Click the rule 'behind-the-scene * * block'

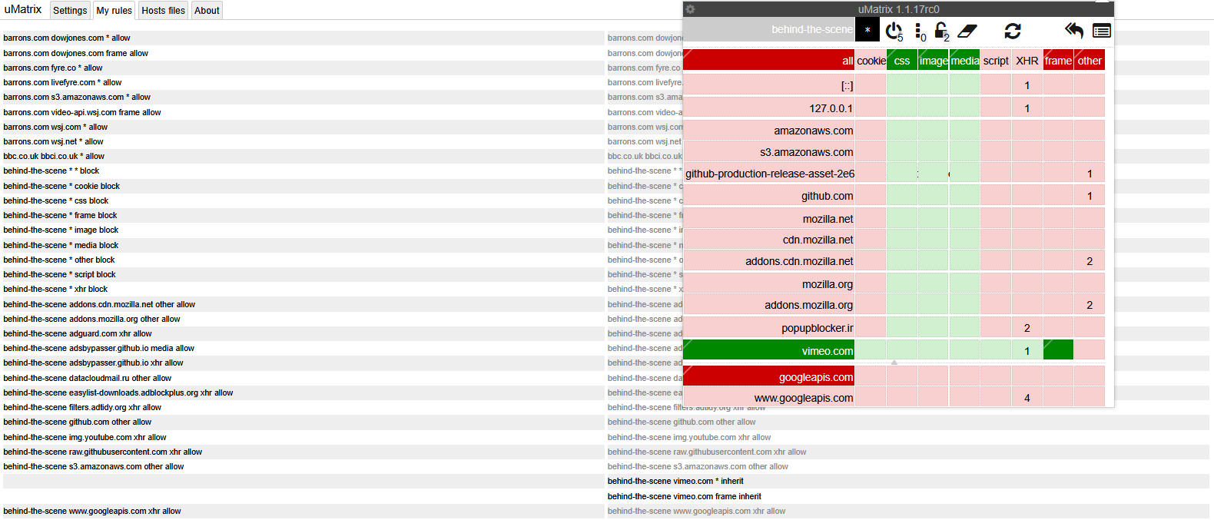click(51, 171)
